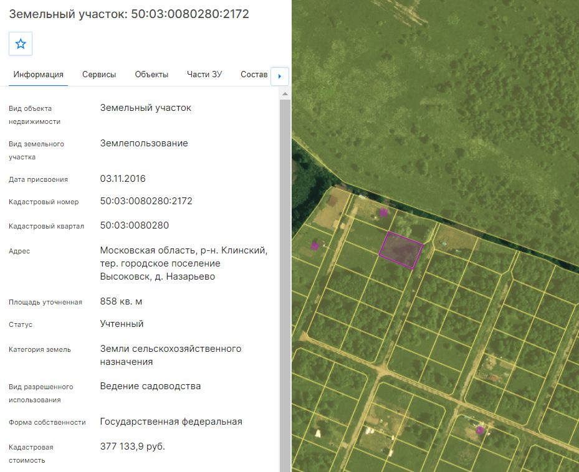Image resolution: width=579 pixels, height=472 pixels.
Task: Click the Площадь уточненная field label
Action: coord(45,302)
